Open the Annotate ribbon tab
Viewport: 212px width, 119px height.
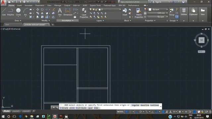coord(28,5)
